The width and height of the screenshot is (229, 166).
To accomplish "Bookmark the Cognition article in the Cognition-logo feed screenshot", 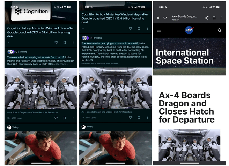I will tap(65, 42).
